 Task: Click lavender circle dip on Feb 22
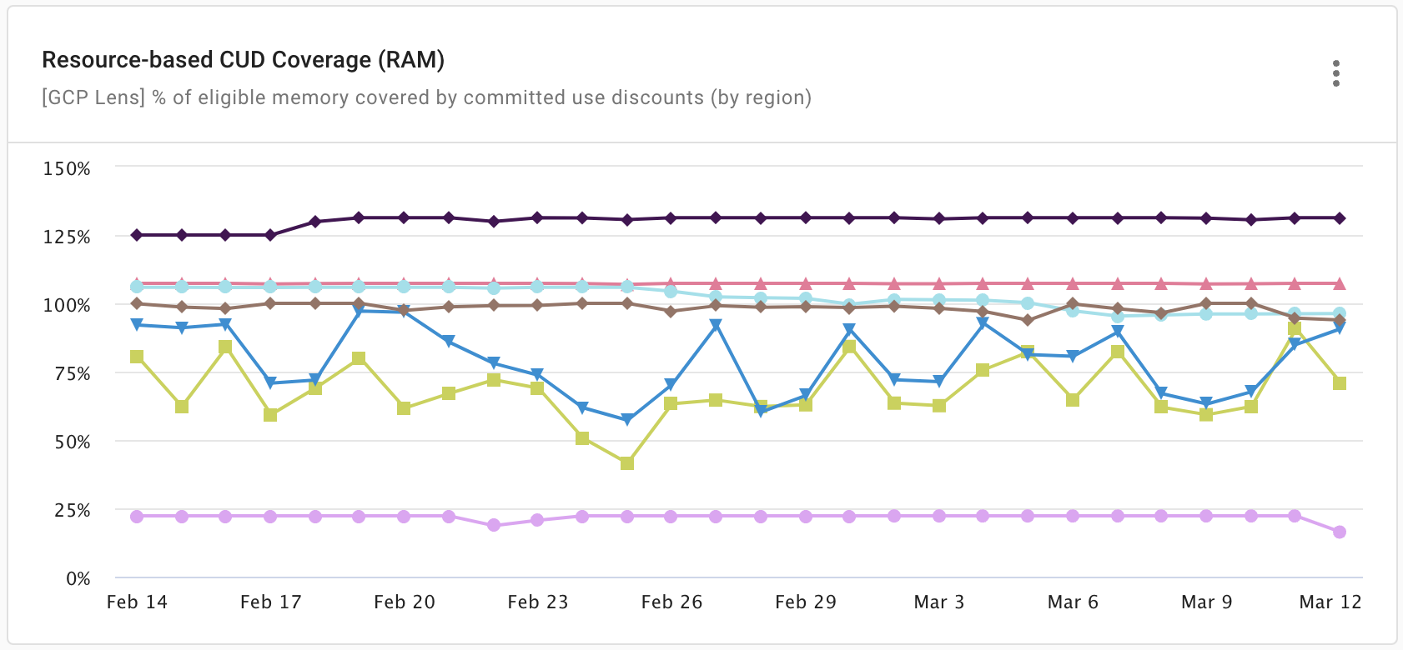(493, 525)
